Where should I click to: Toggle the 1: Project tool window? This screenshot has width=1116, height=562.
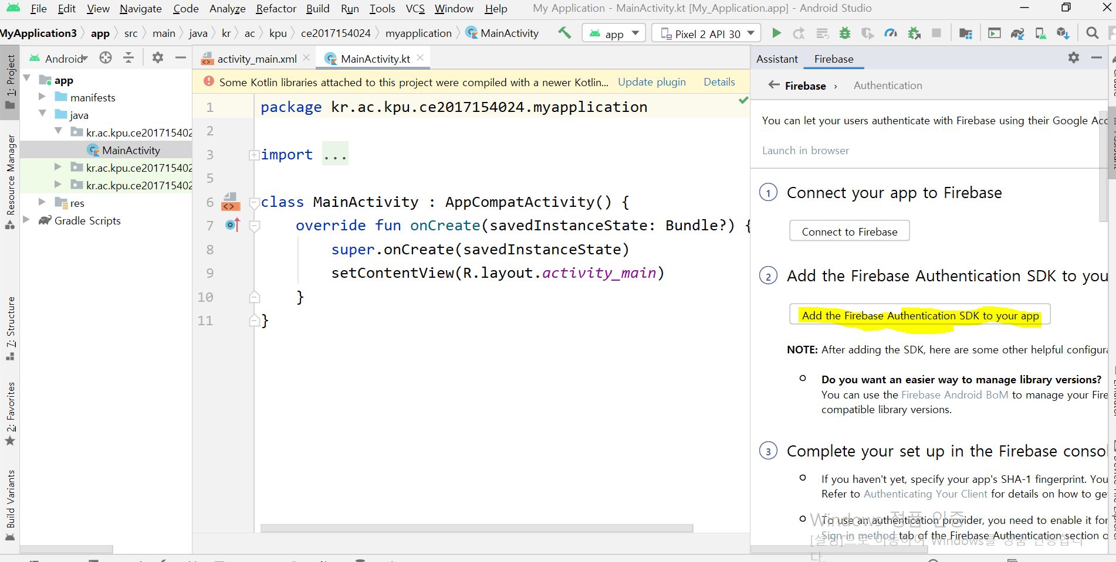10,82
